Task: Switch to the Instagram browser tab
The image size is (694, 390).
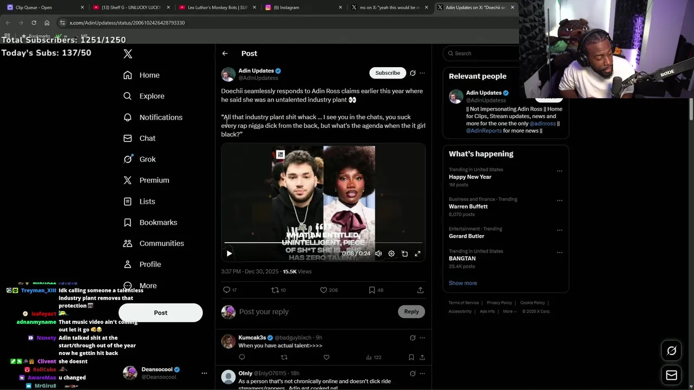Action: pos(304,8)
